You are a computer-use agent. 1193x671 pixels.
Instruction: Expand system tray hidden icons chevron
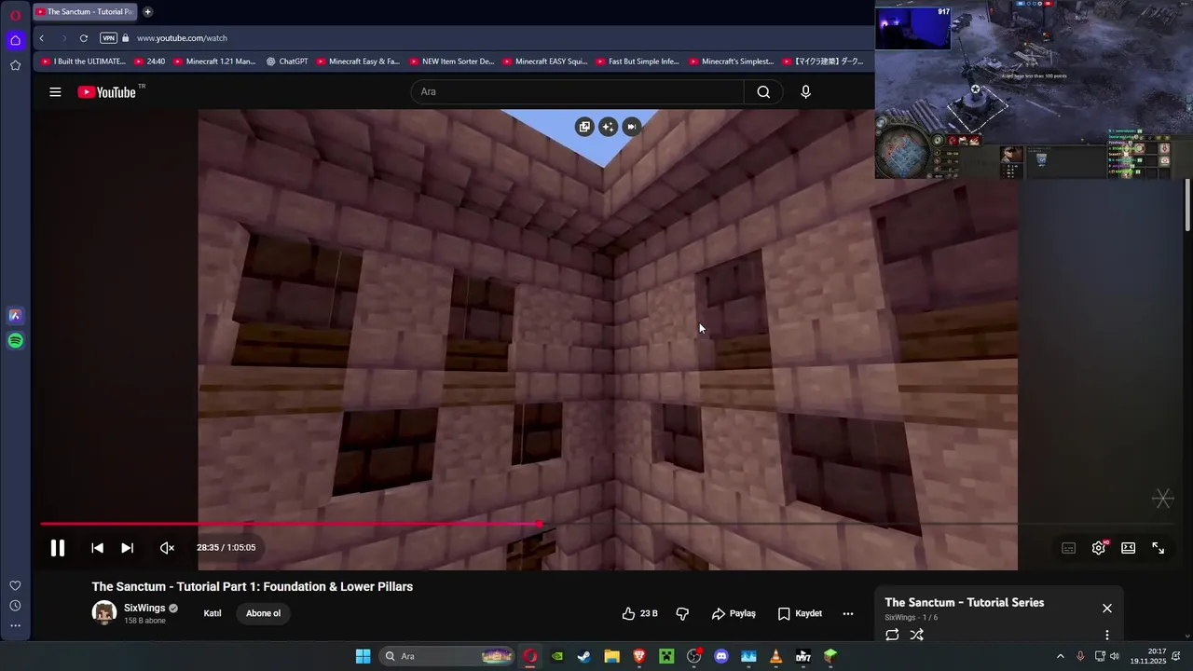(x=1060, y=656)
